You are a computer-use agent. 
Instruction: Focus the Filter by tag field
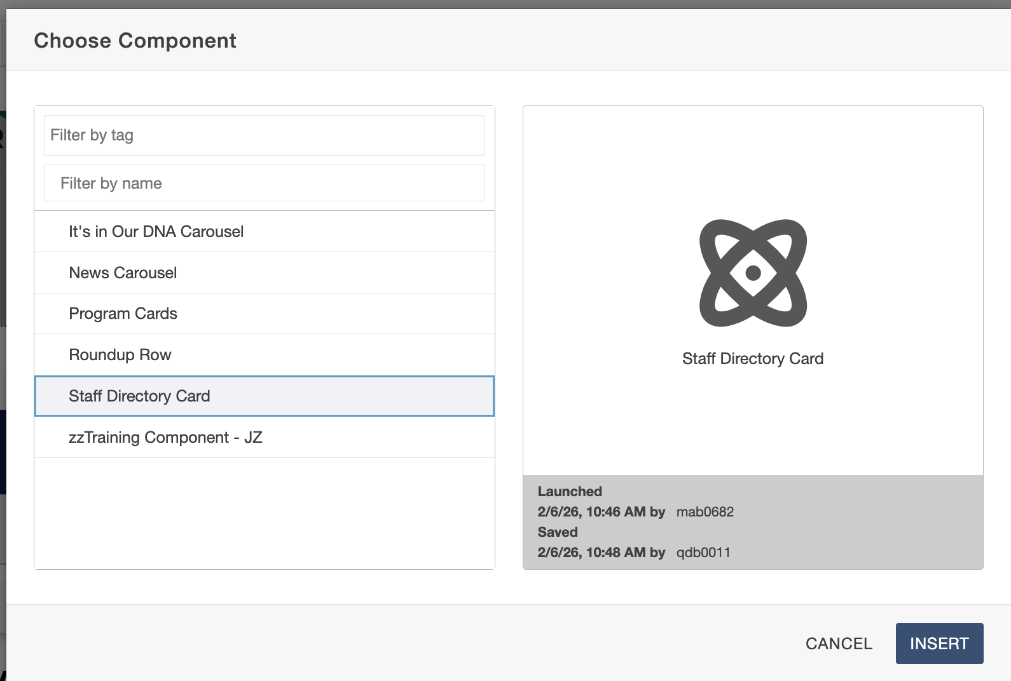(264, 135)
